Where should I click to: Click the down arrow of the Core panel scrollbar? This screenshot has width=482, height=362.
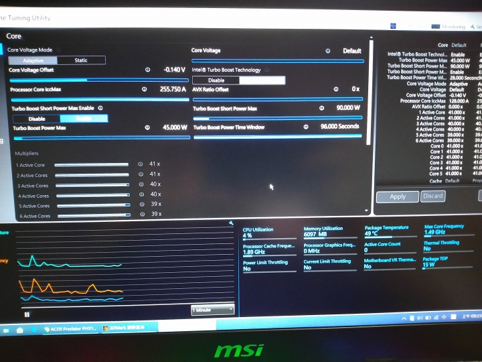click(366, 210)
